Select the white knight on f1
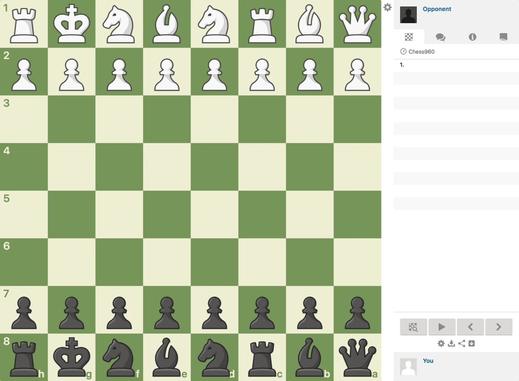 click(119, 24)
